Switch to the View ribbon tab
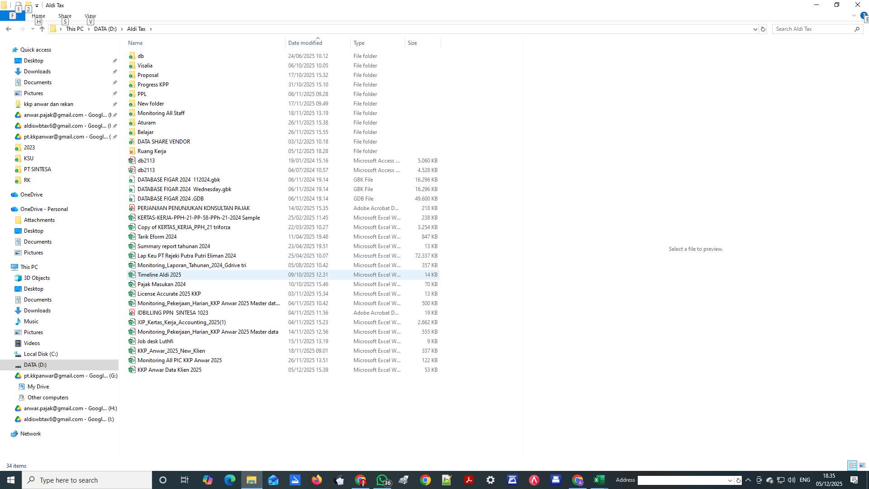Viewport: 869px width, 489px height. pyautogui.click(x=90, y=15)
